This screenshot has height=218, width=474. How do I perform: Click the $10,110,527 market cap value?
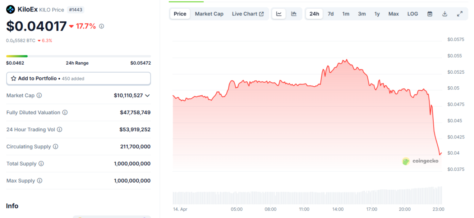[x=128, y=95]
